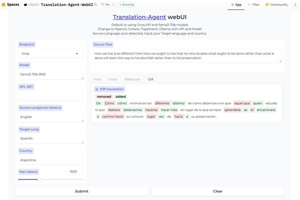
Task: Click the removed phrase 'aquel que'
Action: point(242,103)
